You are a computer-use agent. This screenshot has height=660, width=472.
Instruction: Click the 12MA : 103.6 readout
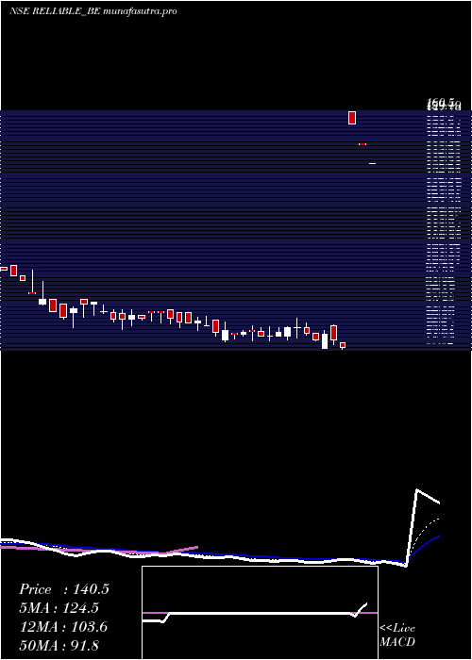63,627
